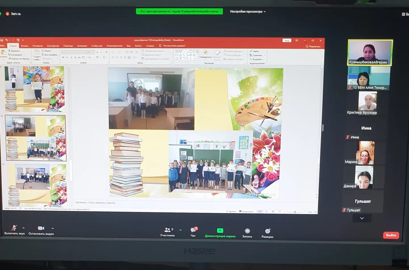Open the Настройки просмотра dropdown
Viewport: 409px width, 270px height.
[x=248, y=12]
